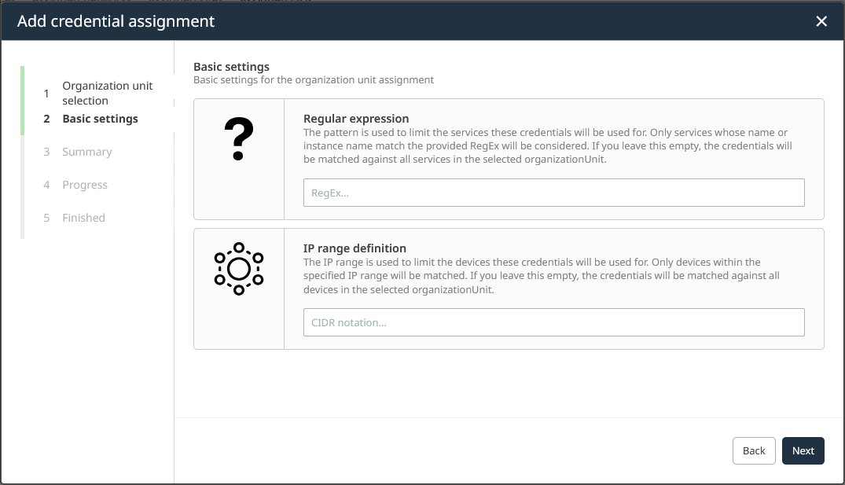Focus the RegEx input field
Screen dimensions: 845x485
tap(553, 193)
